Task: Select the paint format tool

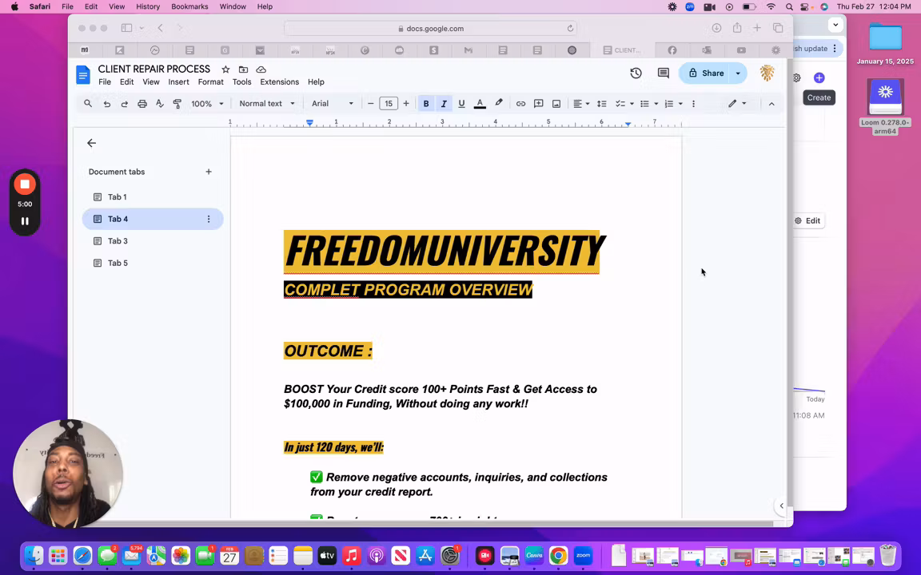Action: click(x=177, y=104)
